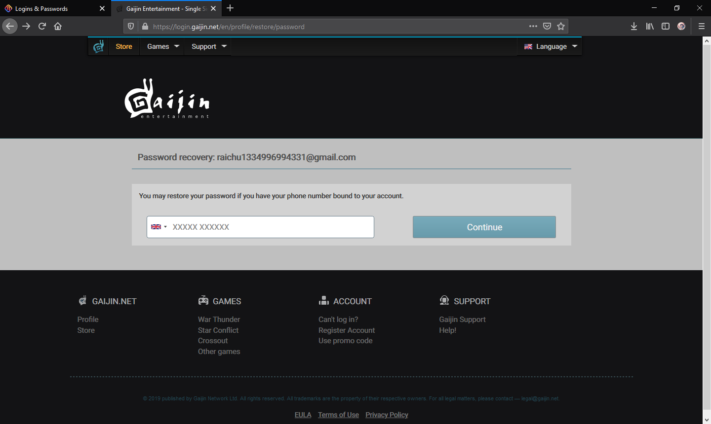Click the Continue button
This screenshot has height=424, width=711.
484,227
